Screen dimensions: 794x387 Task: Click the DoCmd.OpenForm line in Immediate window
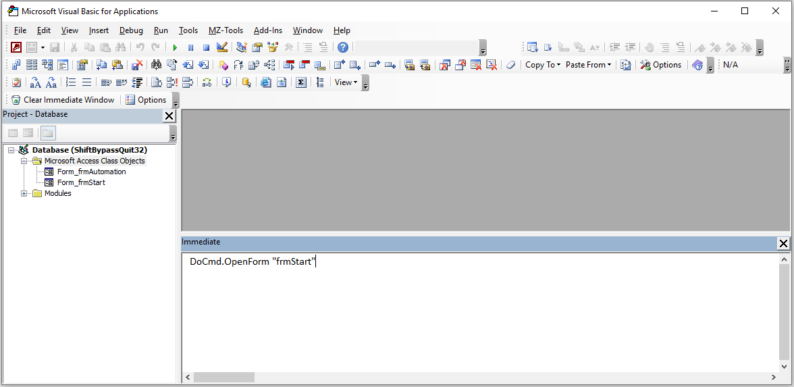(253, 262)
